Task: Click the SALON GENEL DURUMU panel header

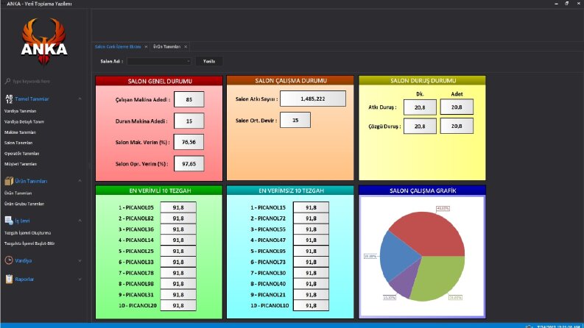Action: pyautogui.click(x=159, y=81)
